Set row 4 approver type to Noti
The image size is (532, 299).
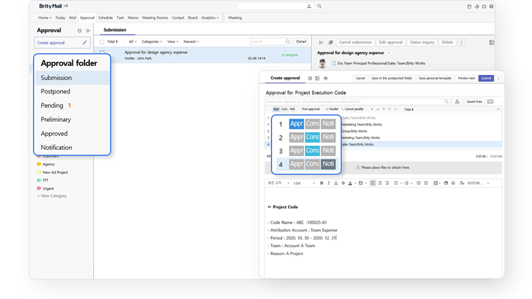pyautogui.click(x=328, y=164)
